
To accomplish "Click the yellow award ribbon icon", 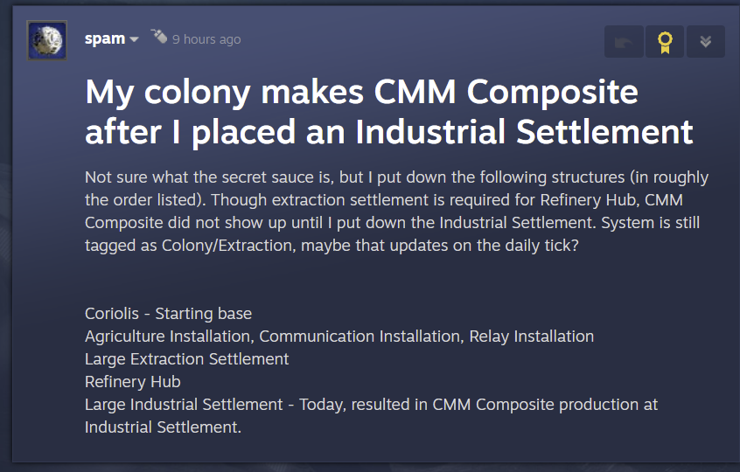I will coord(665,42).
